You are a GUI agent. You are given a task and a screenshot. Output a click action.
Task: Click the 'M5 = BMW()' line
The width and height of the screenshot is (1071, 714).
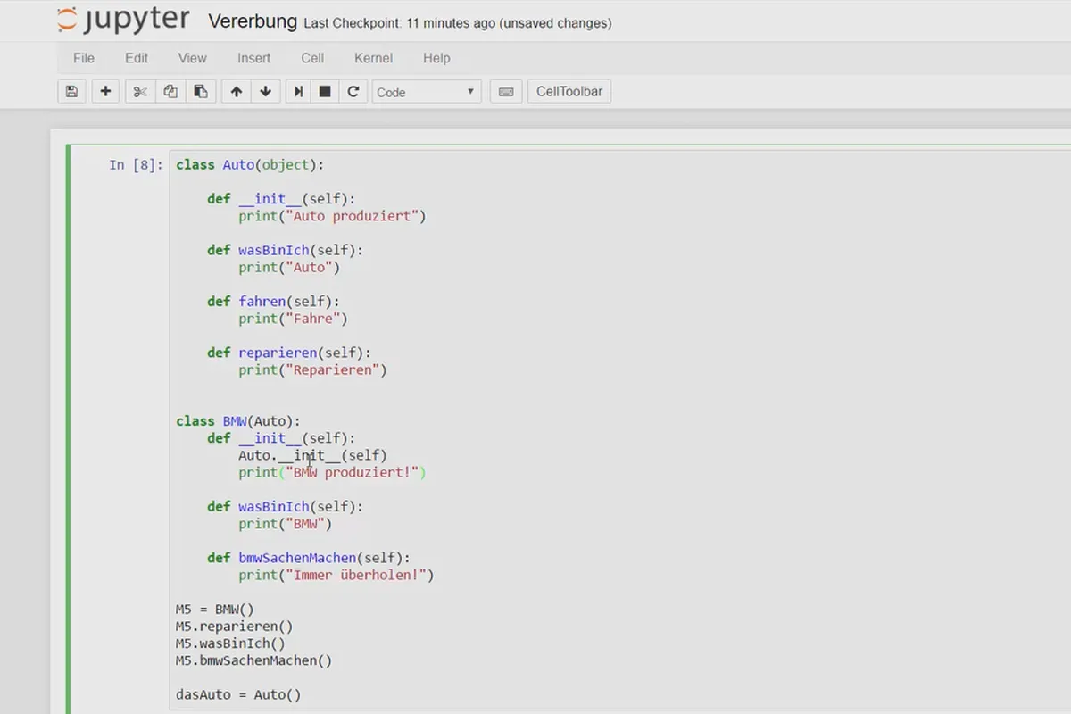[215, 610]
